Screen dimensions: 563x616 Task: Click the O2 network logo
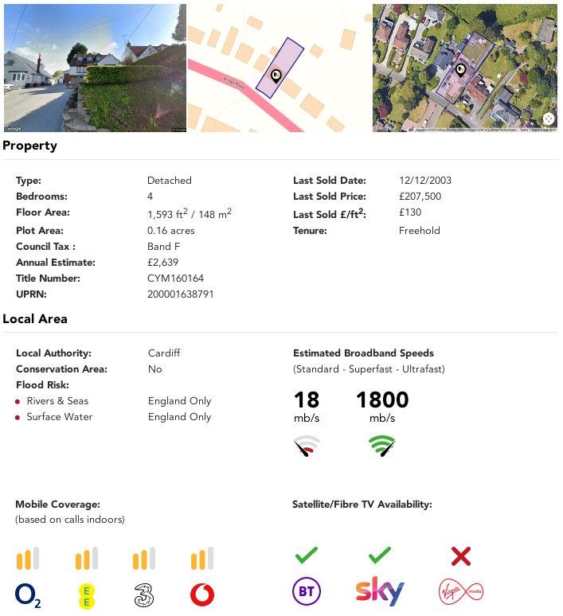coord(28,595)
